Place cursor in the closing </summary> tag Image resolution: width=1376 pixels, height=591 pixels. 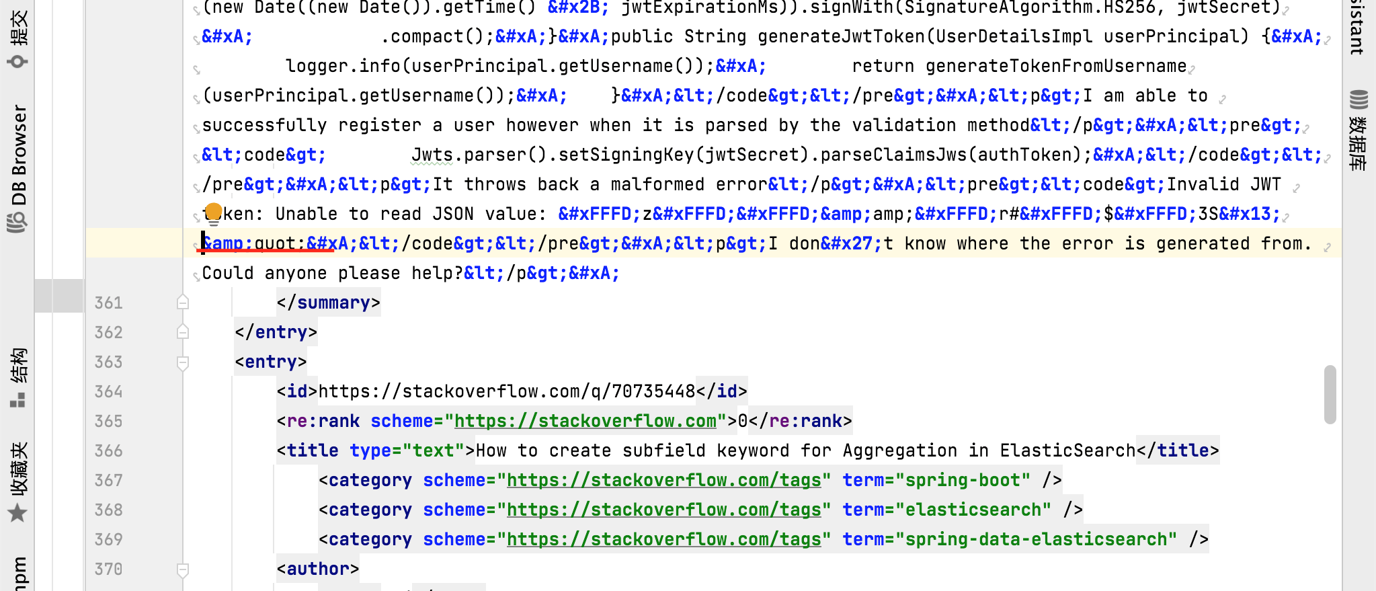(329, 303)
